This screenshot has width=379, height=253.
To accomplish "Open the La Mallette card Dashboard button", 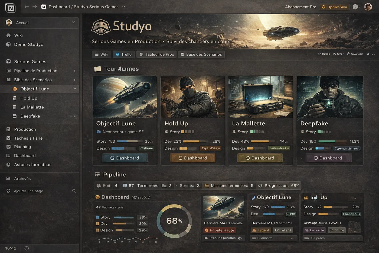I will click(x=260, y=158).
